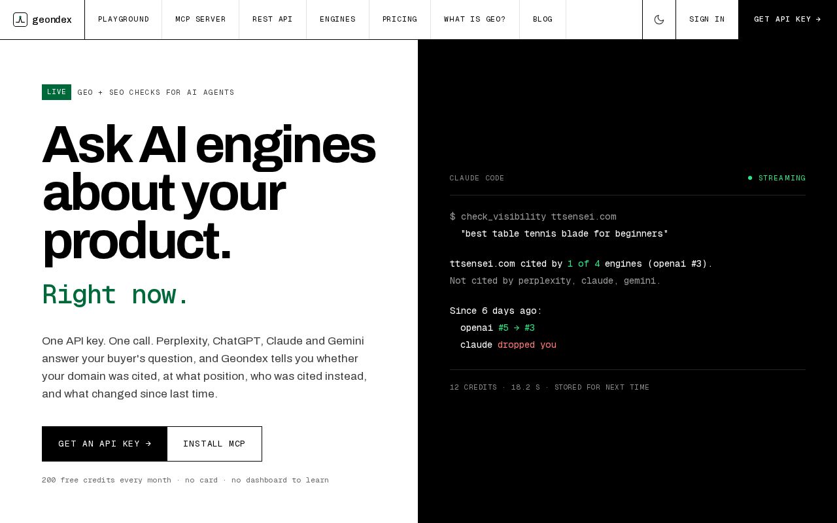The height and width of the screenshot is (523, 837).
Task: Go to REST API page
Action: (273, 20)
